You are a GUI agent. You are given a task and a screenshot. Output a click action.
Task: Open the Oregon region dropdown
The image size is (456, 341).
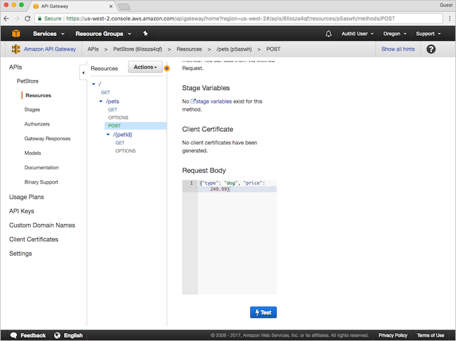coord(395,34)
